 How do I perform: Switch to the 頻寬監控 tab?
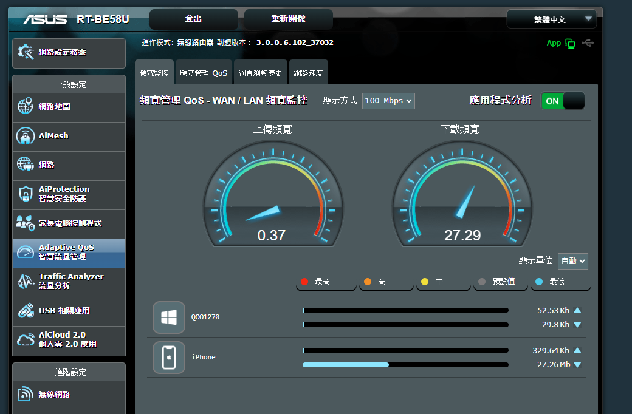coord(154,72)
